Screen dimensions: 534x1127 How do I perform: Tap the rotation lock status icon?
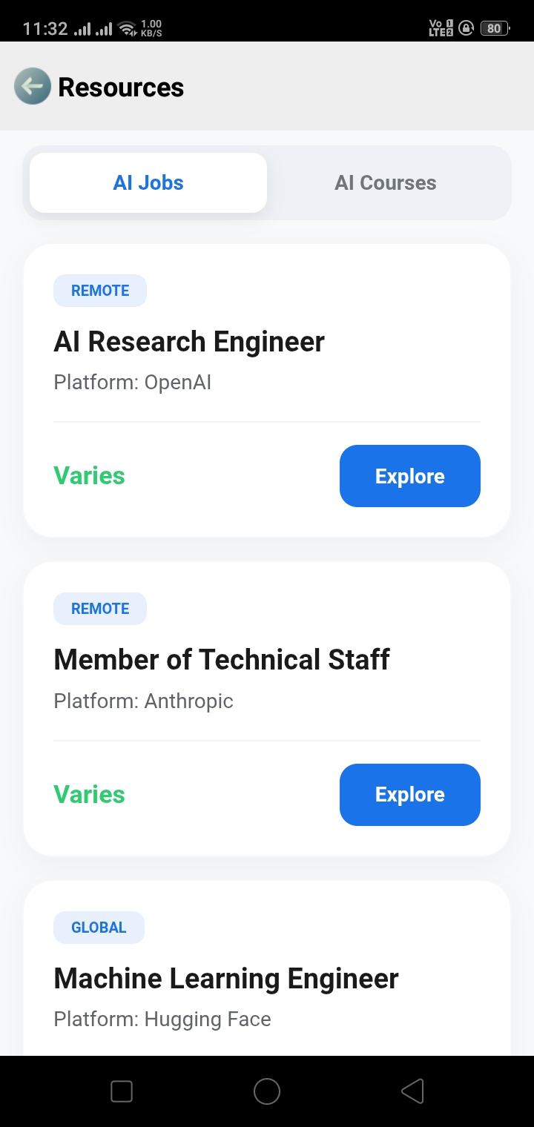[x=466, y=28]
